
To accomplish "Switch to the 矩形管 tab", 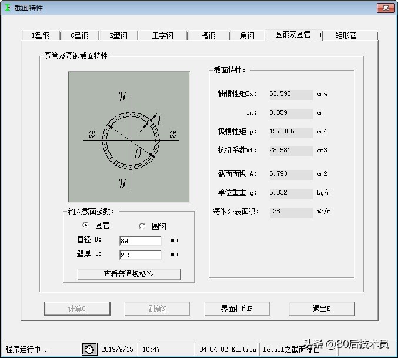I will click(x=346, y=35).
